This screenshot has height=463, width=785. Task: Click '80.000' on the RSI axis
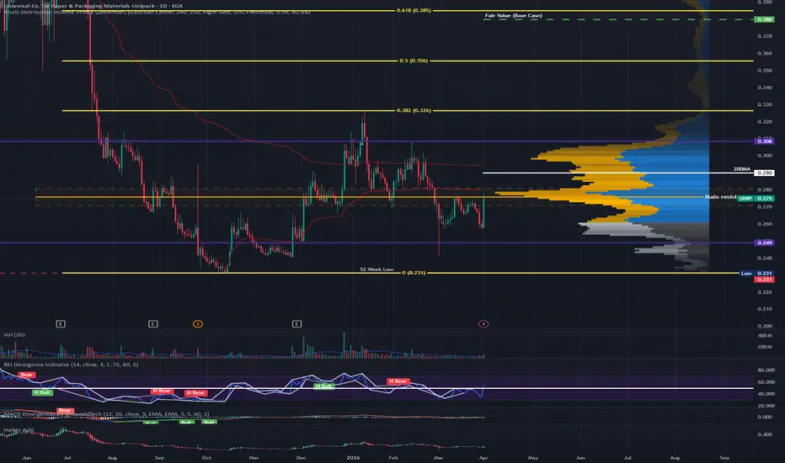tap(766, 370)
